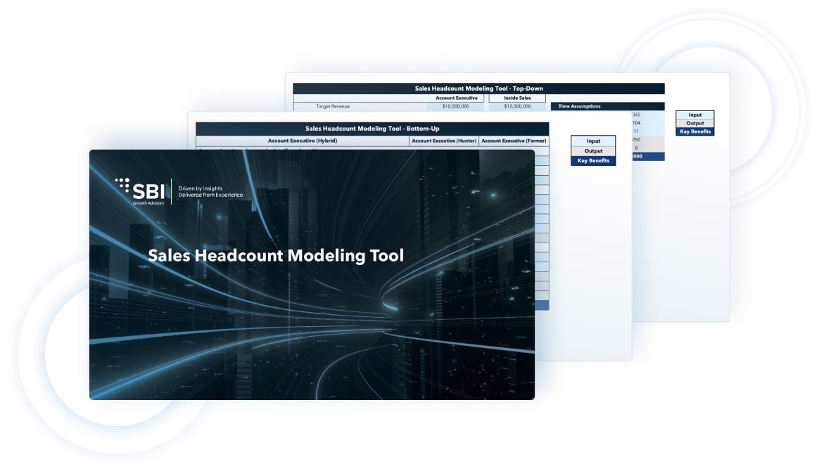
Task: Click the Bottom-Up sheet title header
Action: (372, 129)
